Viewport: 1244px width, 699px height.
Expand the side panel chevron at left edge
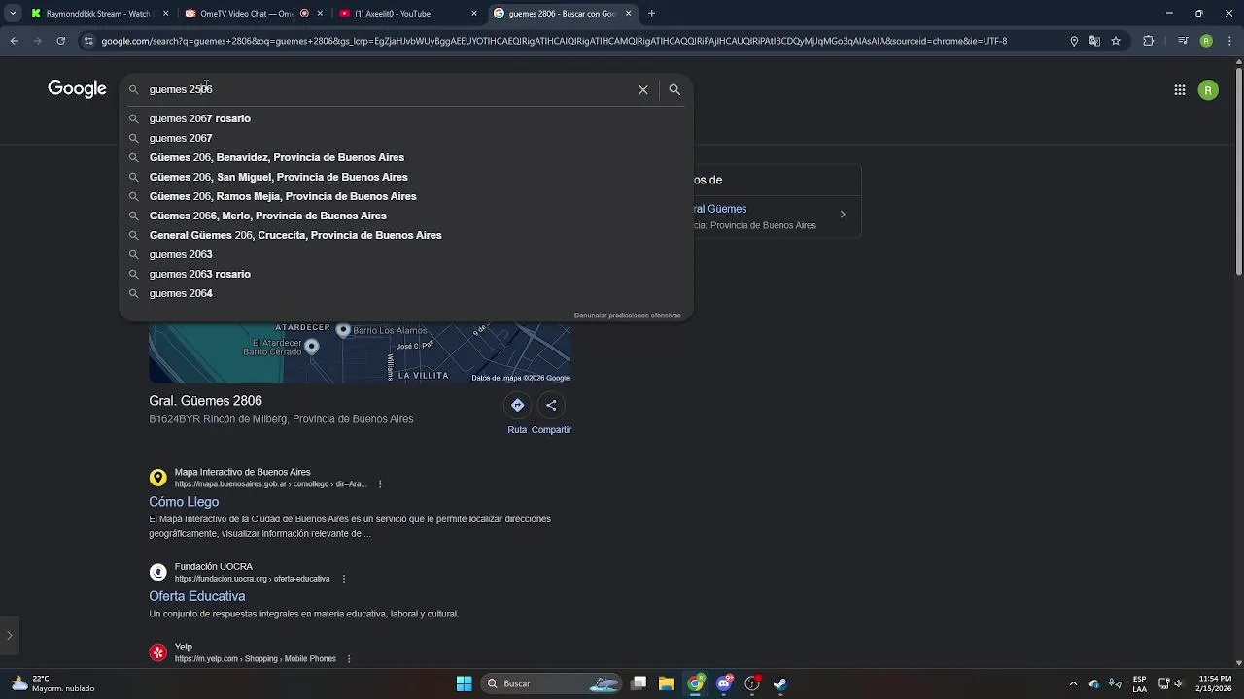point(9,636)
